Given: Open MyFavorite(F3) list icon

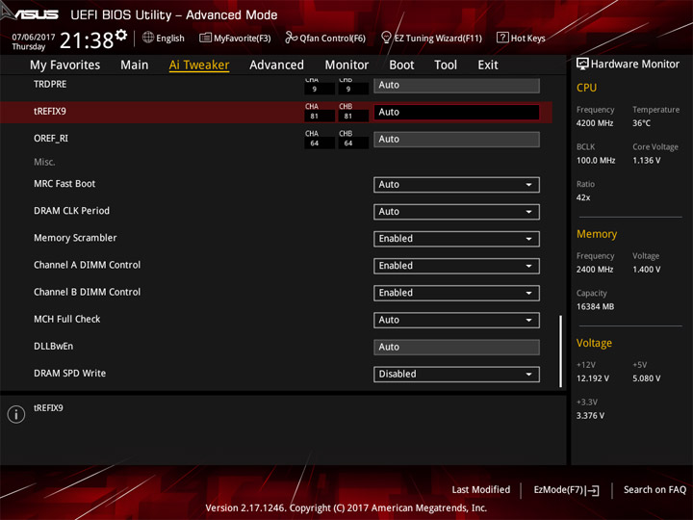Looking at the screenshot, I should pos(205,38).
